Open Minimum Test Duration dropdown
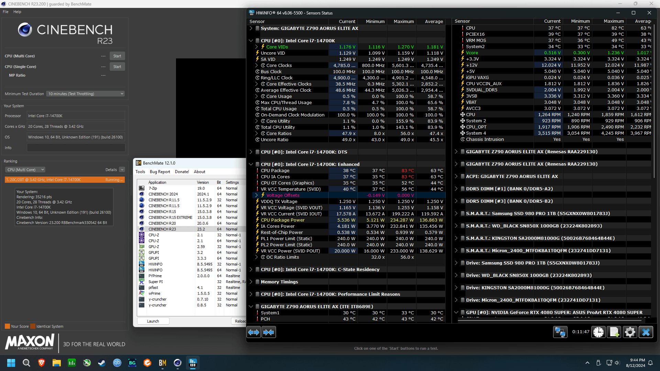The width and height of the screenshot is (660, 371). (86, 94)
